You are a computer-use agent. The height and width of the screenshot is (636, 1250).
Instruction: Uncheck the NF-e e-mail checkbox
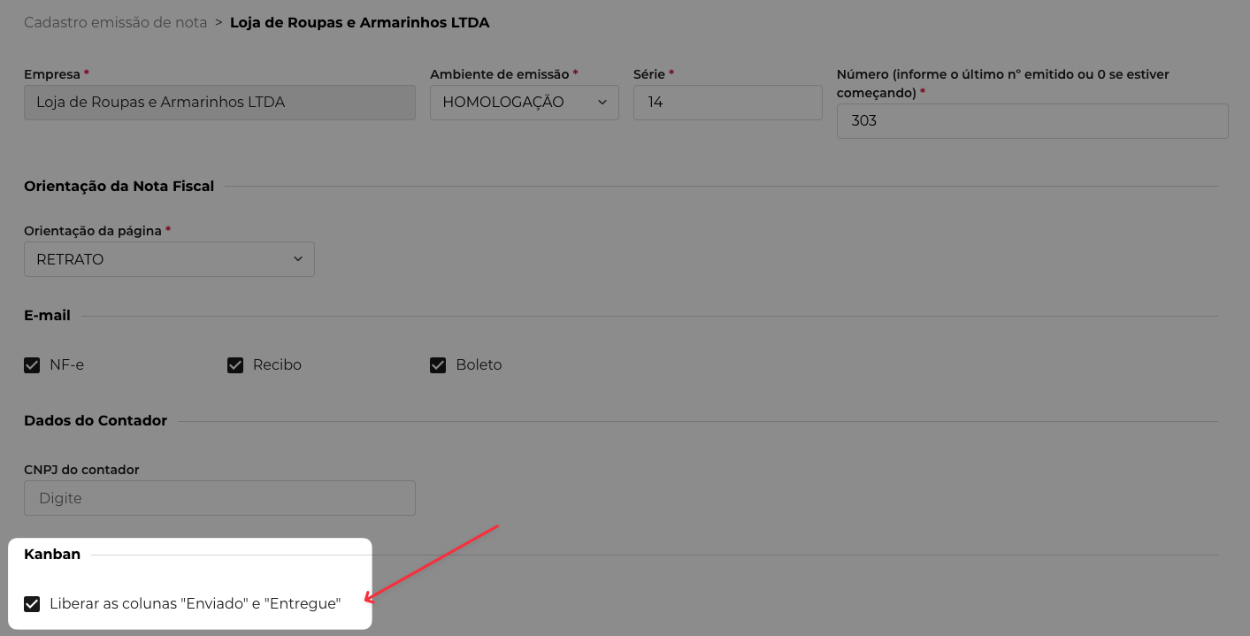click(x=33, y=365)
